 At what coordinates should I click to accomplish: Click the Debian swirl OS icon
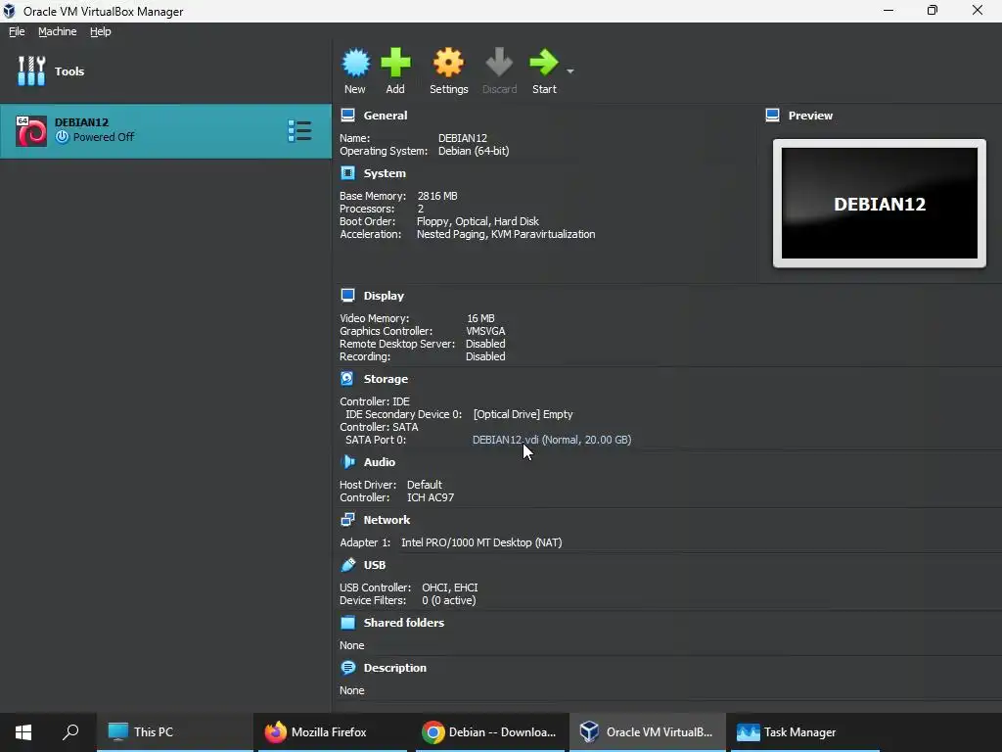[x=31, y=131]
